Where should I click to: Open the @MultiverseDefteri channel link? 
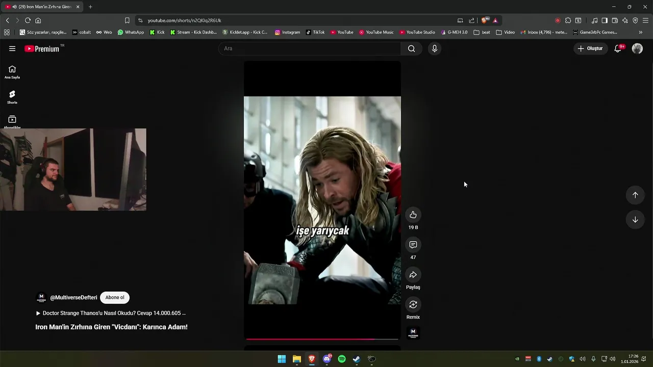pyautogui.click(x=73, y=298)
